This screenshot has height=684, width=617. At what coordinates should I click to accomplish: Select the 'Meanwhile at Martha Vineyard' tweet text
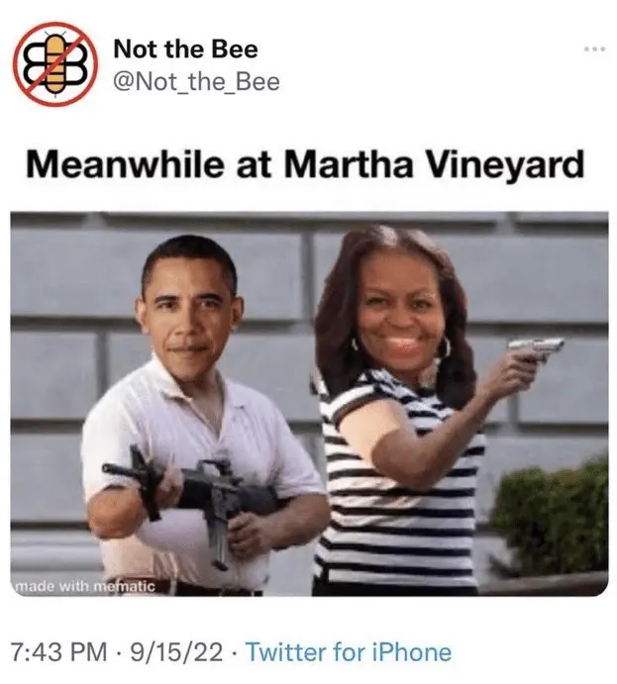(305, 164)
